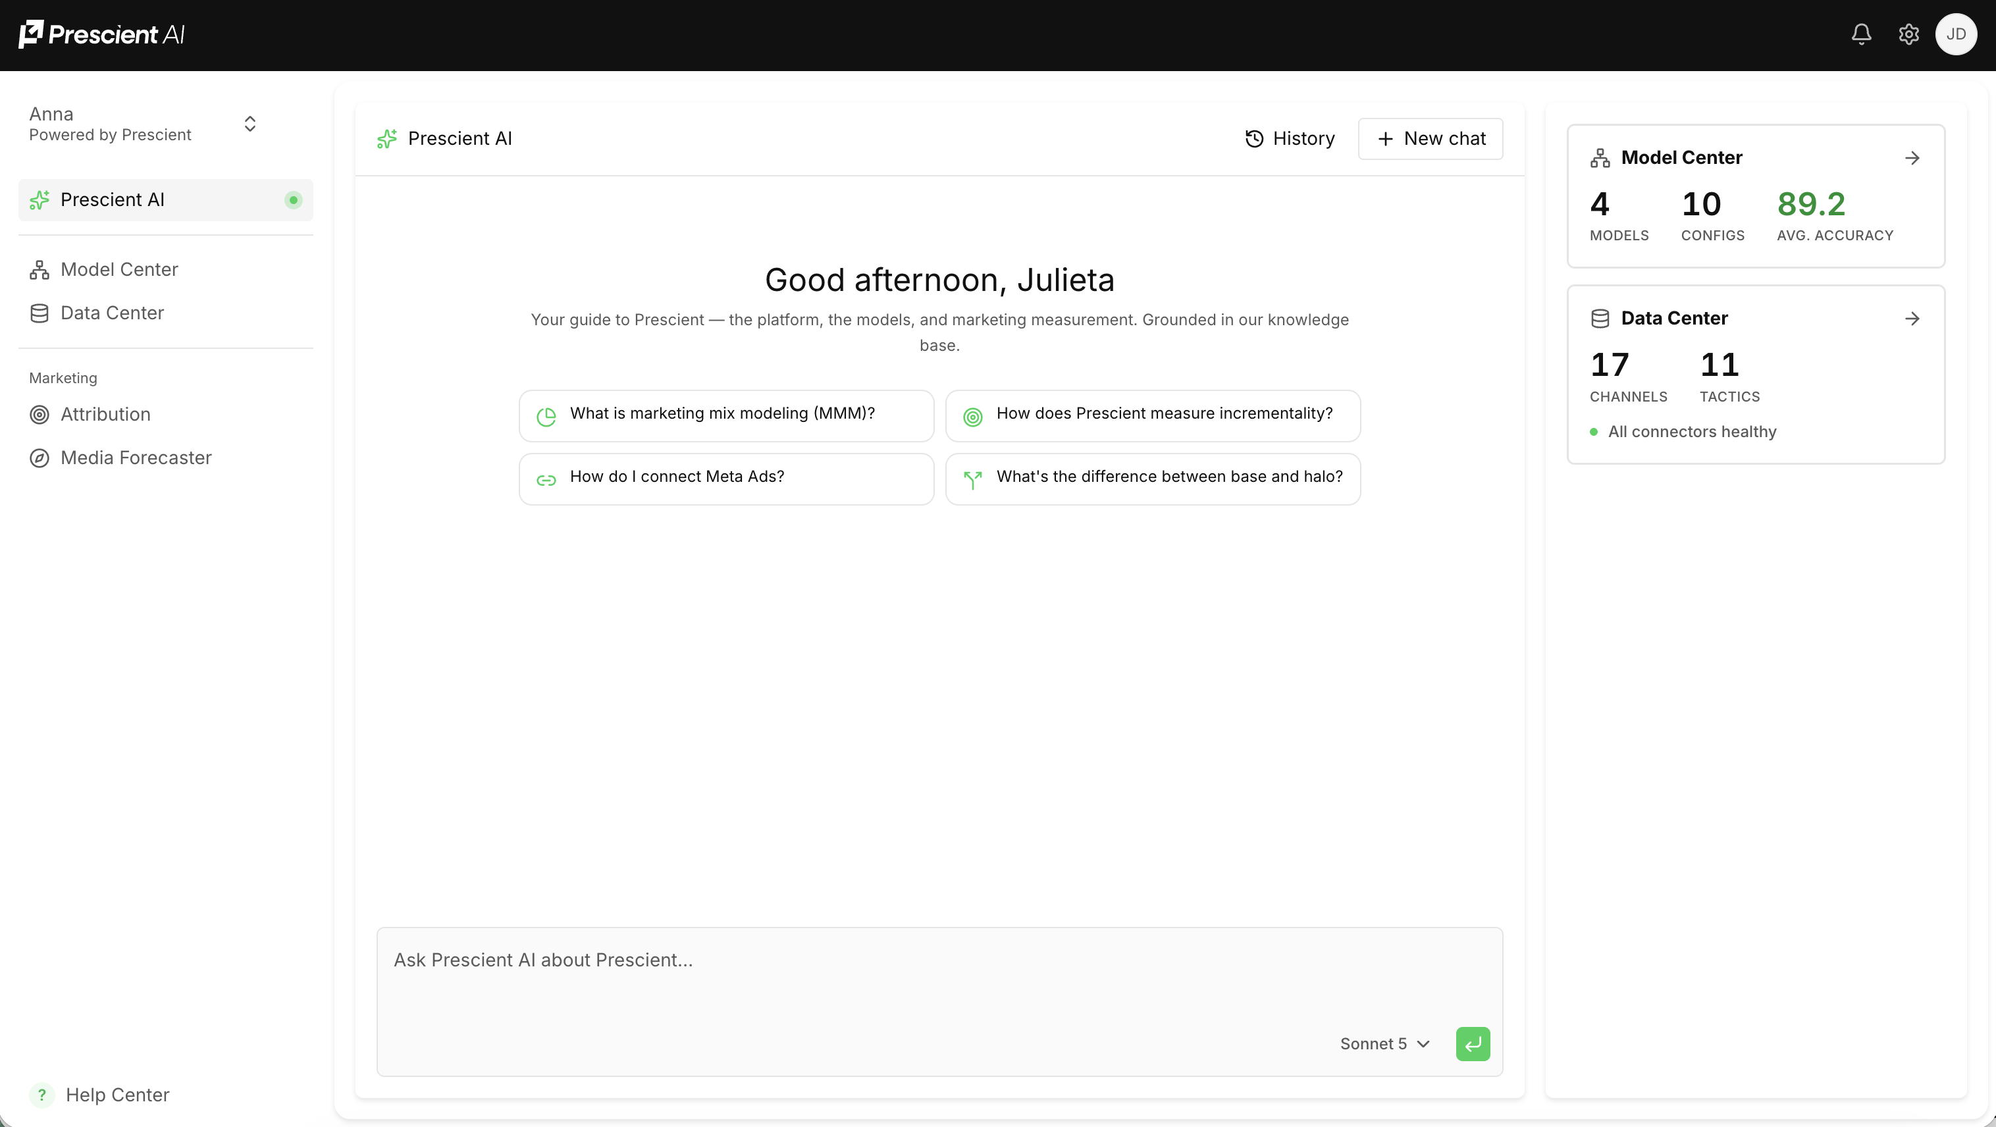
Task: Click the Good afternoon, Julieta greeting
Action: 939,280
